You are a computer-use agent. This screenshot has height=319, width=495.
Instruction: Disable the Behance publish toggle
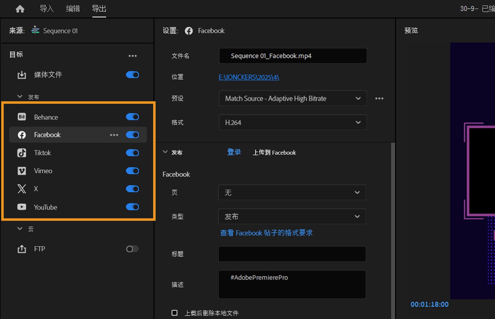132,117
